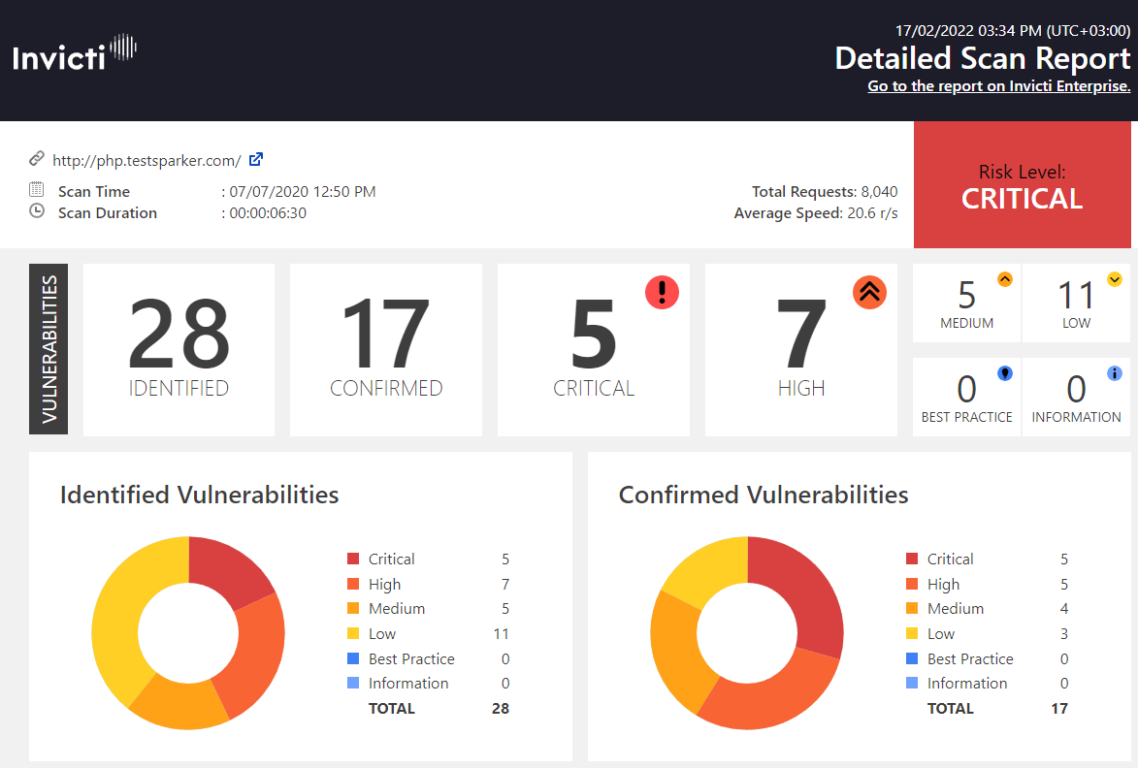Open the report on Invicti Enterprise

coord(998,85)
